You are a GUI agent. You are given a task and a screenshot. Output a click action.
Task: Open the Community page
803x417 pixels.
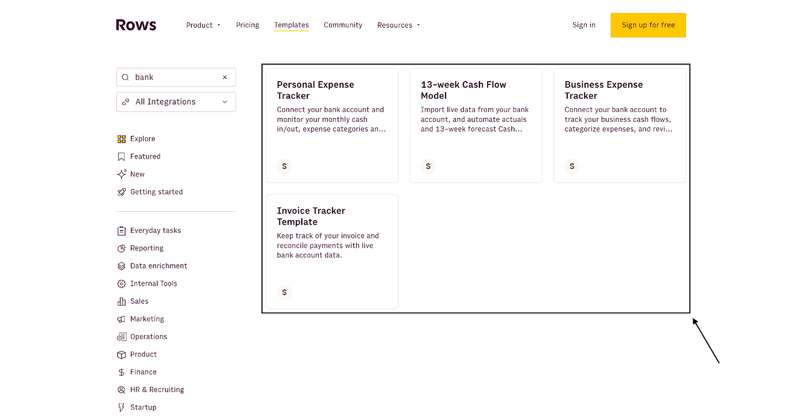point(343,25)
